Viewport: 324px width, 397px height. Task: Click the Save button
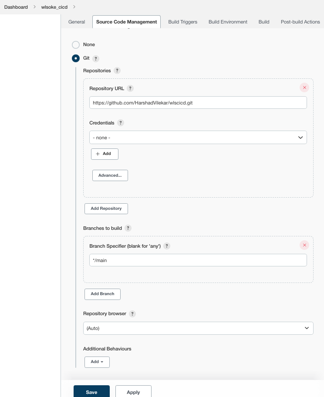point(91,392)
